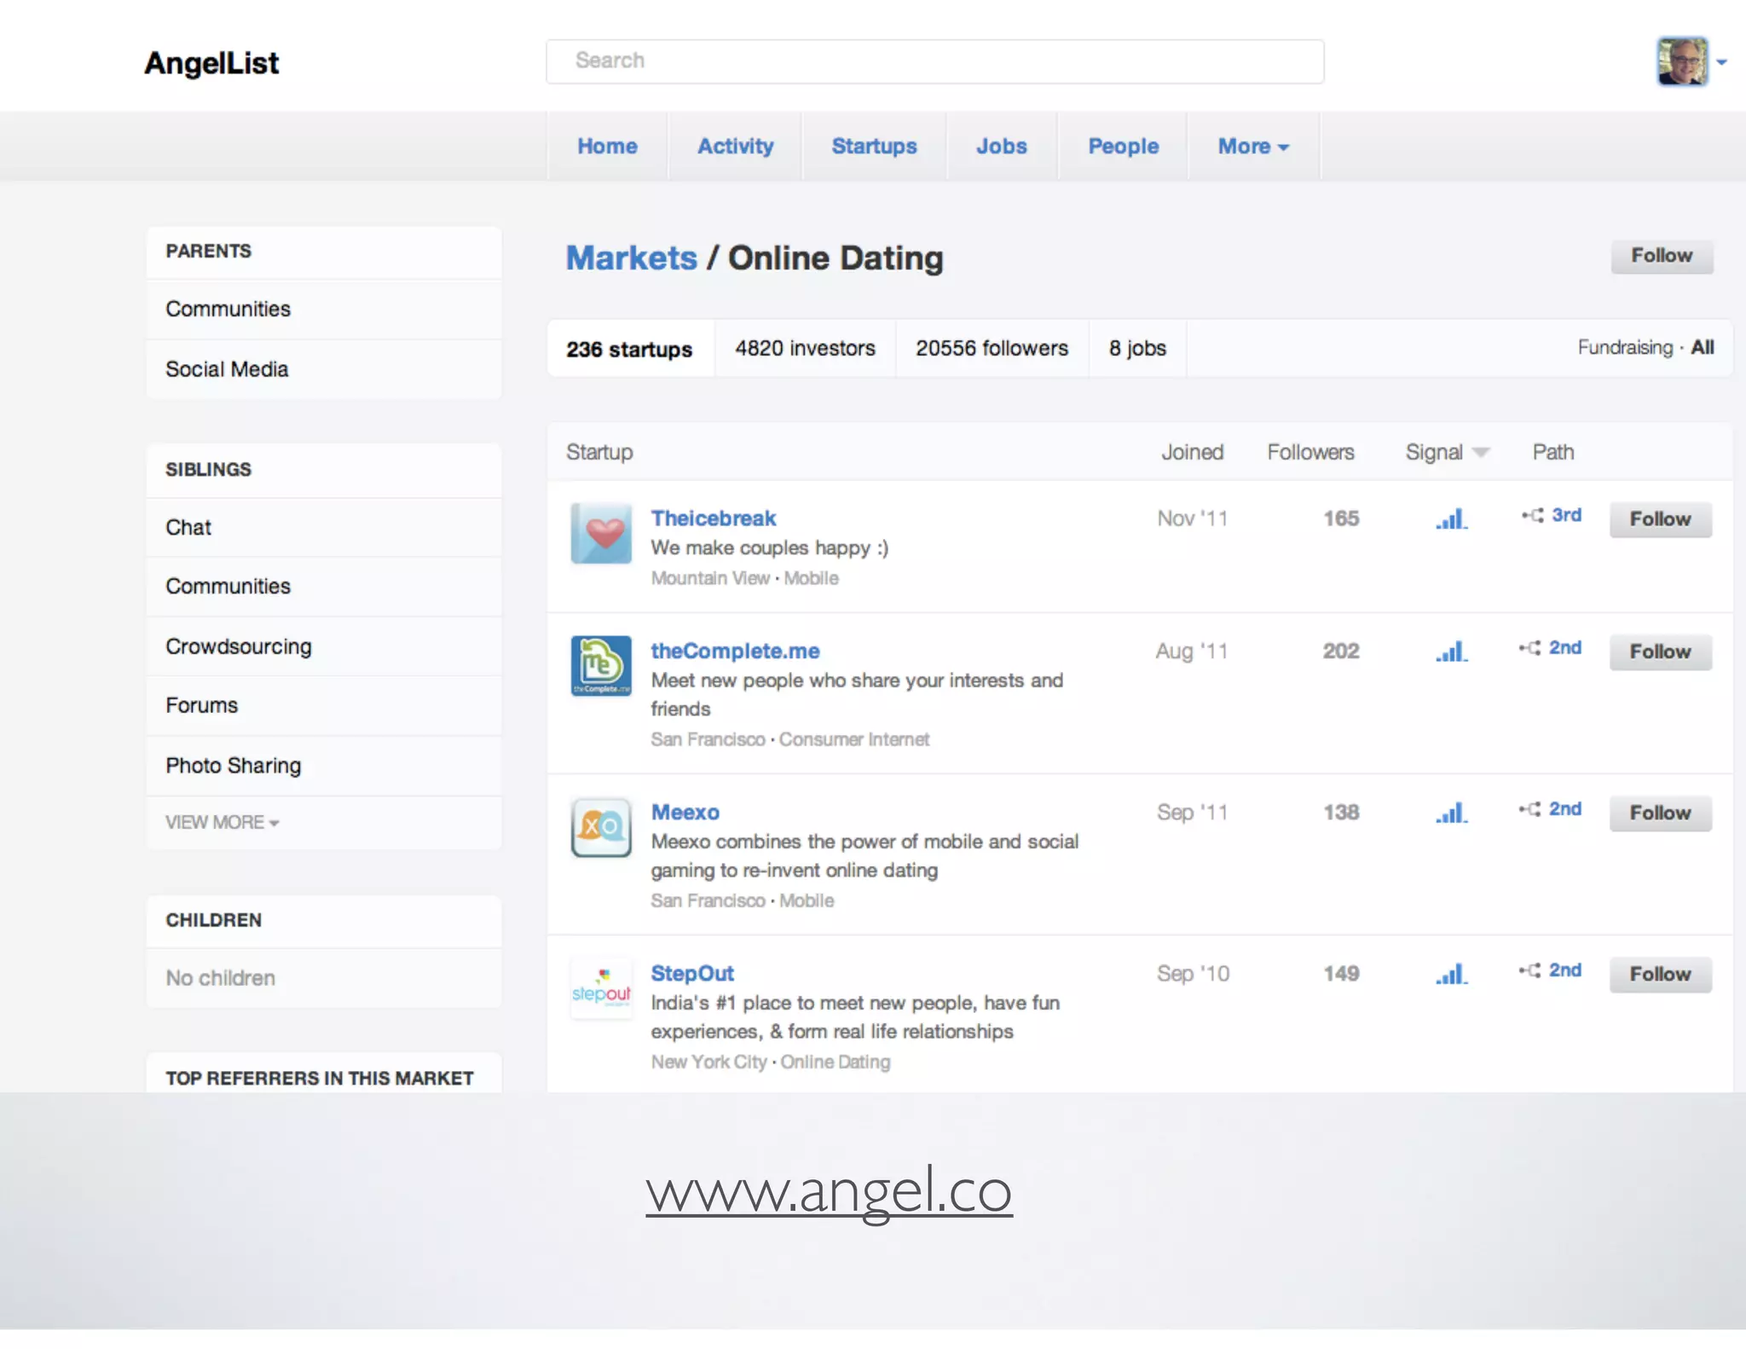1746x1349 pixels.
Task: Open the Activity tab
Action: point(735,146)
